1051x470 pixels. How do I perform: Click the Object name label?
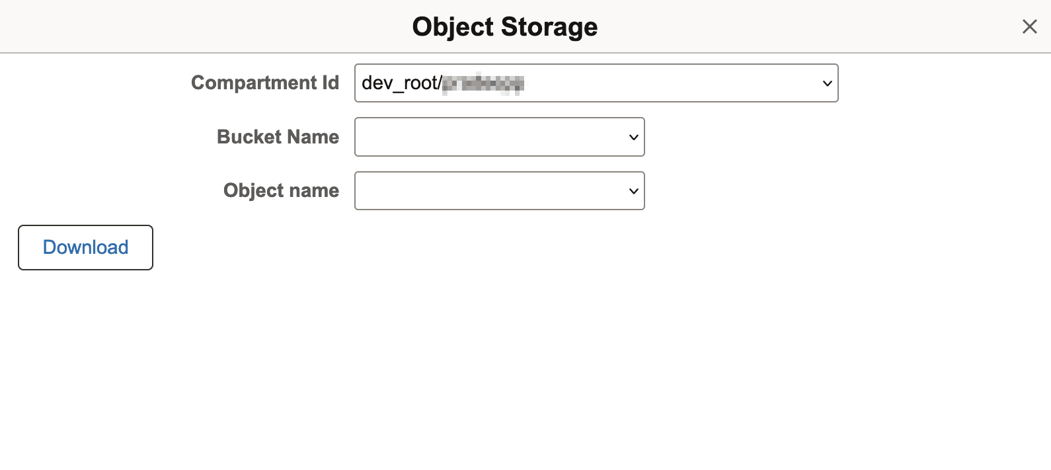[x=281, y=190]
